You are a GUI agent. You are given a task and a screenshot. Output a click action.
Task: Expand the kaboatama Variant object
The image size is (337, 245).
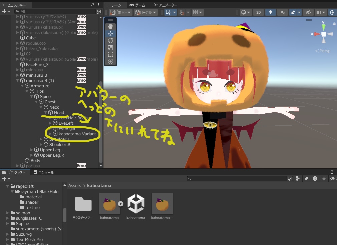50,134
